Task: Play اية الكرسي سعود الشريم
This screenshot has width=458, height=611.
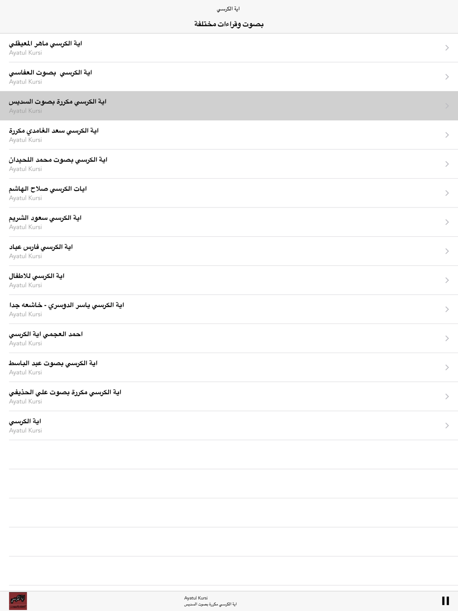Action: point(229,222)
